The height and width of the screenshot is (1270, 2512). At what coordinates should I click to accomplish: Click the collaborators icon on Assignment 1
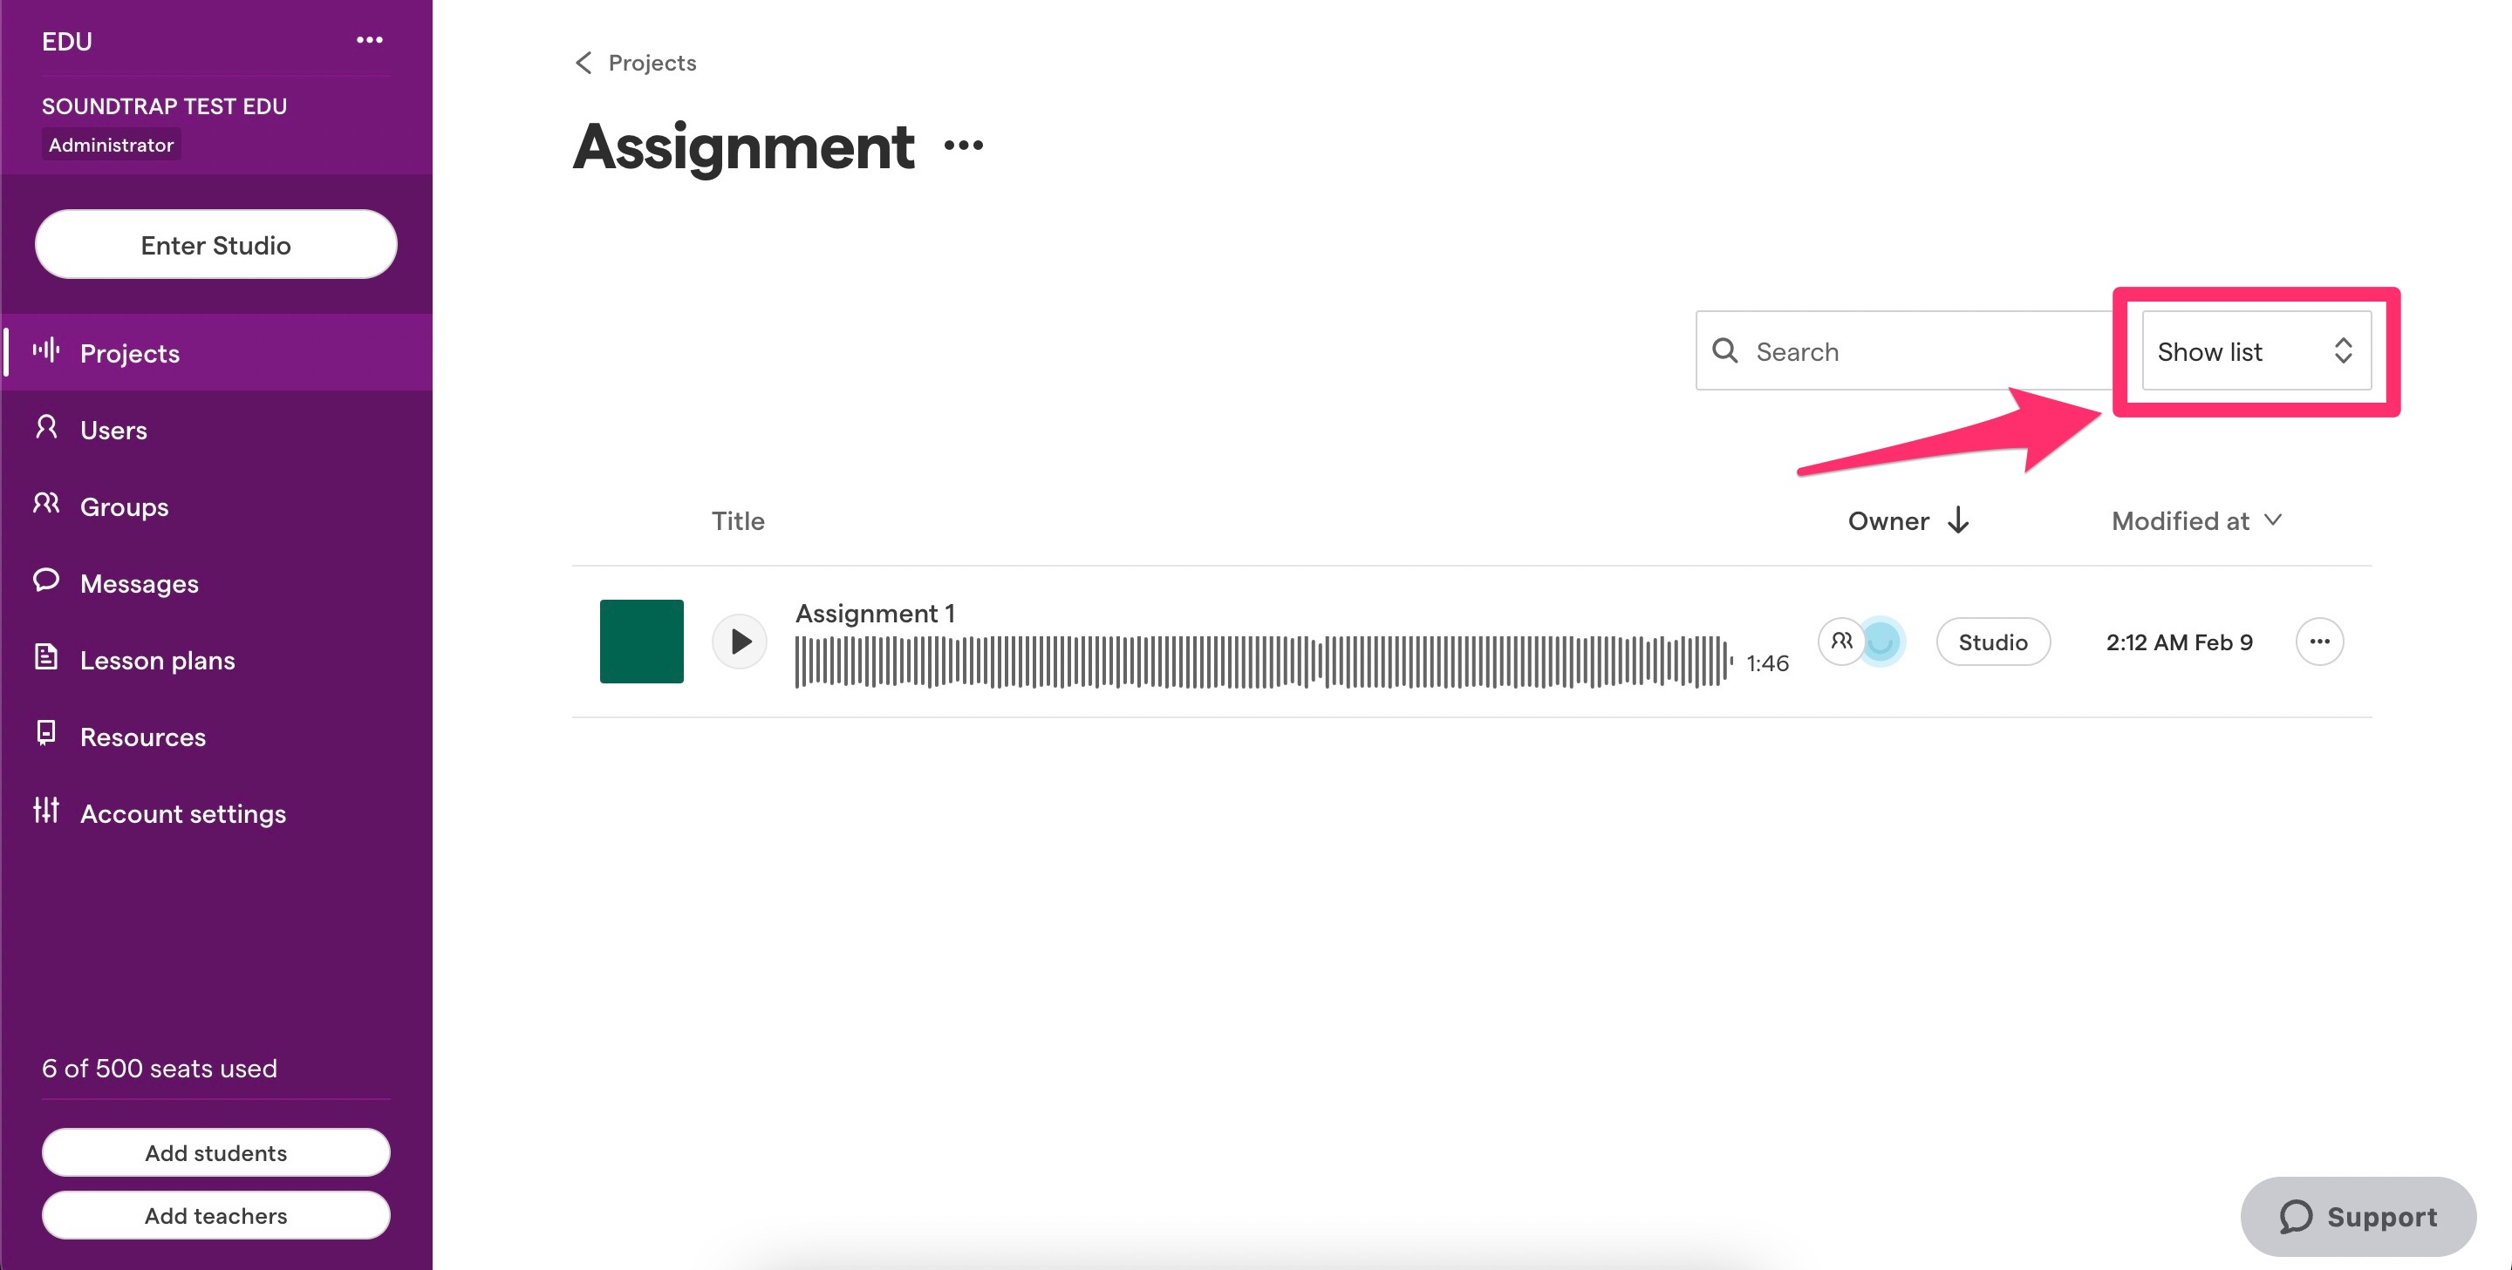[1841, 642]
